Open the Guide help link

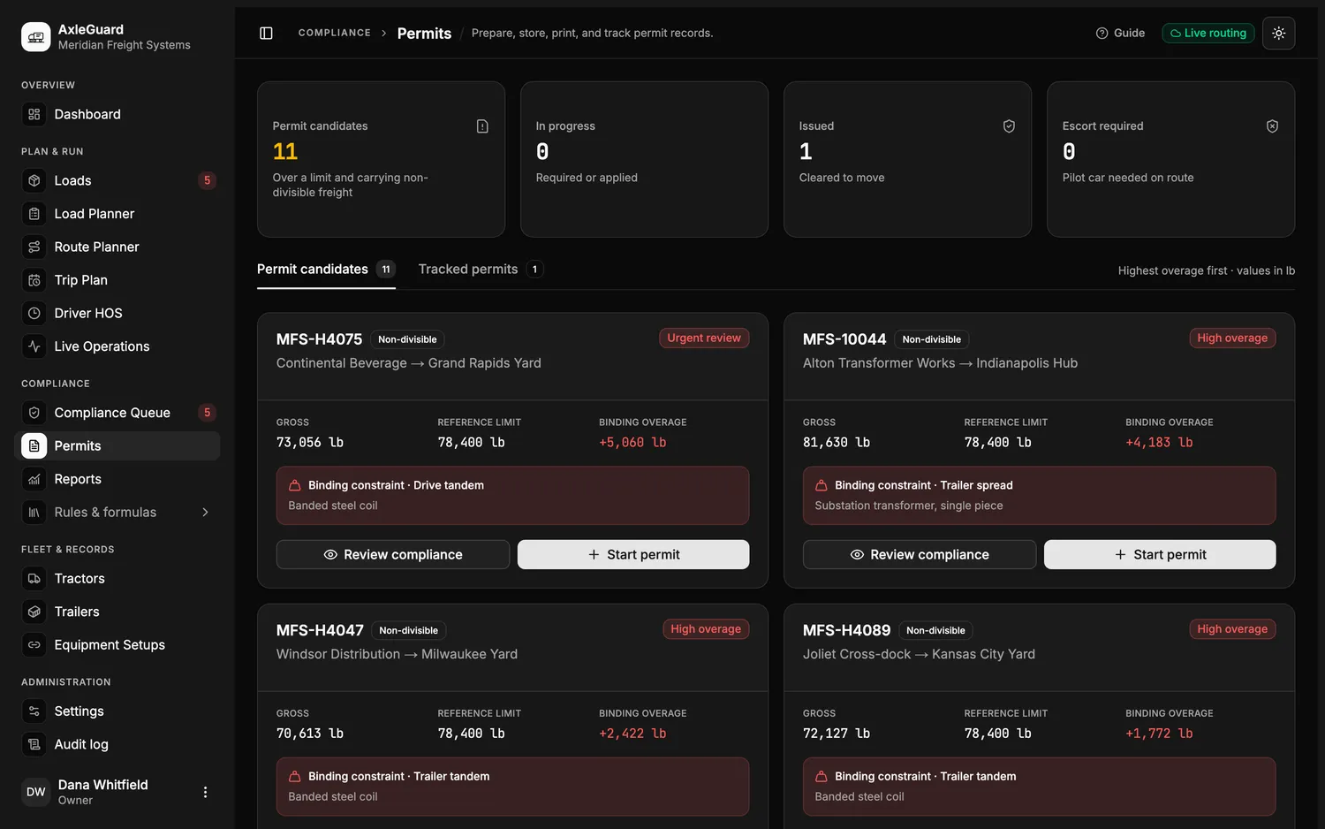tap(1120, 33)
